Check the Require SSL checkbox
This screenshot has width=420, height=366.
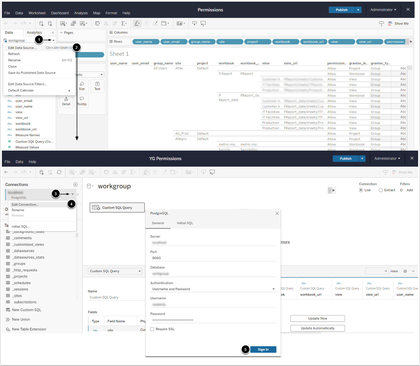tap(152, 329)
